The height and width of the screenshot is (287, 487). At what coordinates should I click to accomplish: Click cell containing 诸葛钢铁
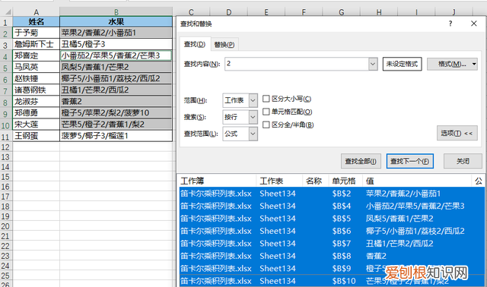tap(36, 90)
